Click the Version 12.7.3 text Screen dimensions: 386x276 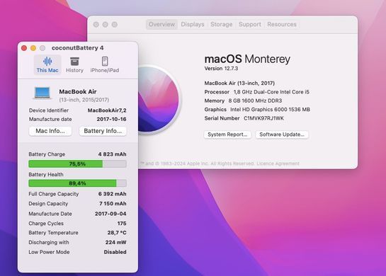click(221, 69)
